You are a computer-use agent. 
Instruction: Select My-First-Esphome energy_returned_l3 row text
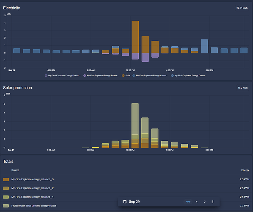pos(33,179)
